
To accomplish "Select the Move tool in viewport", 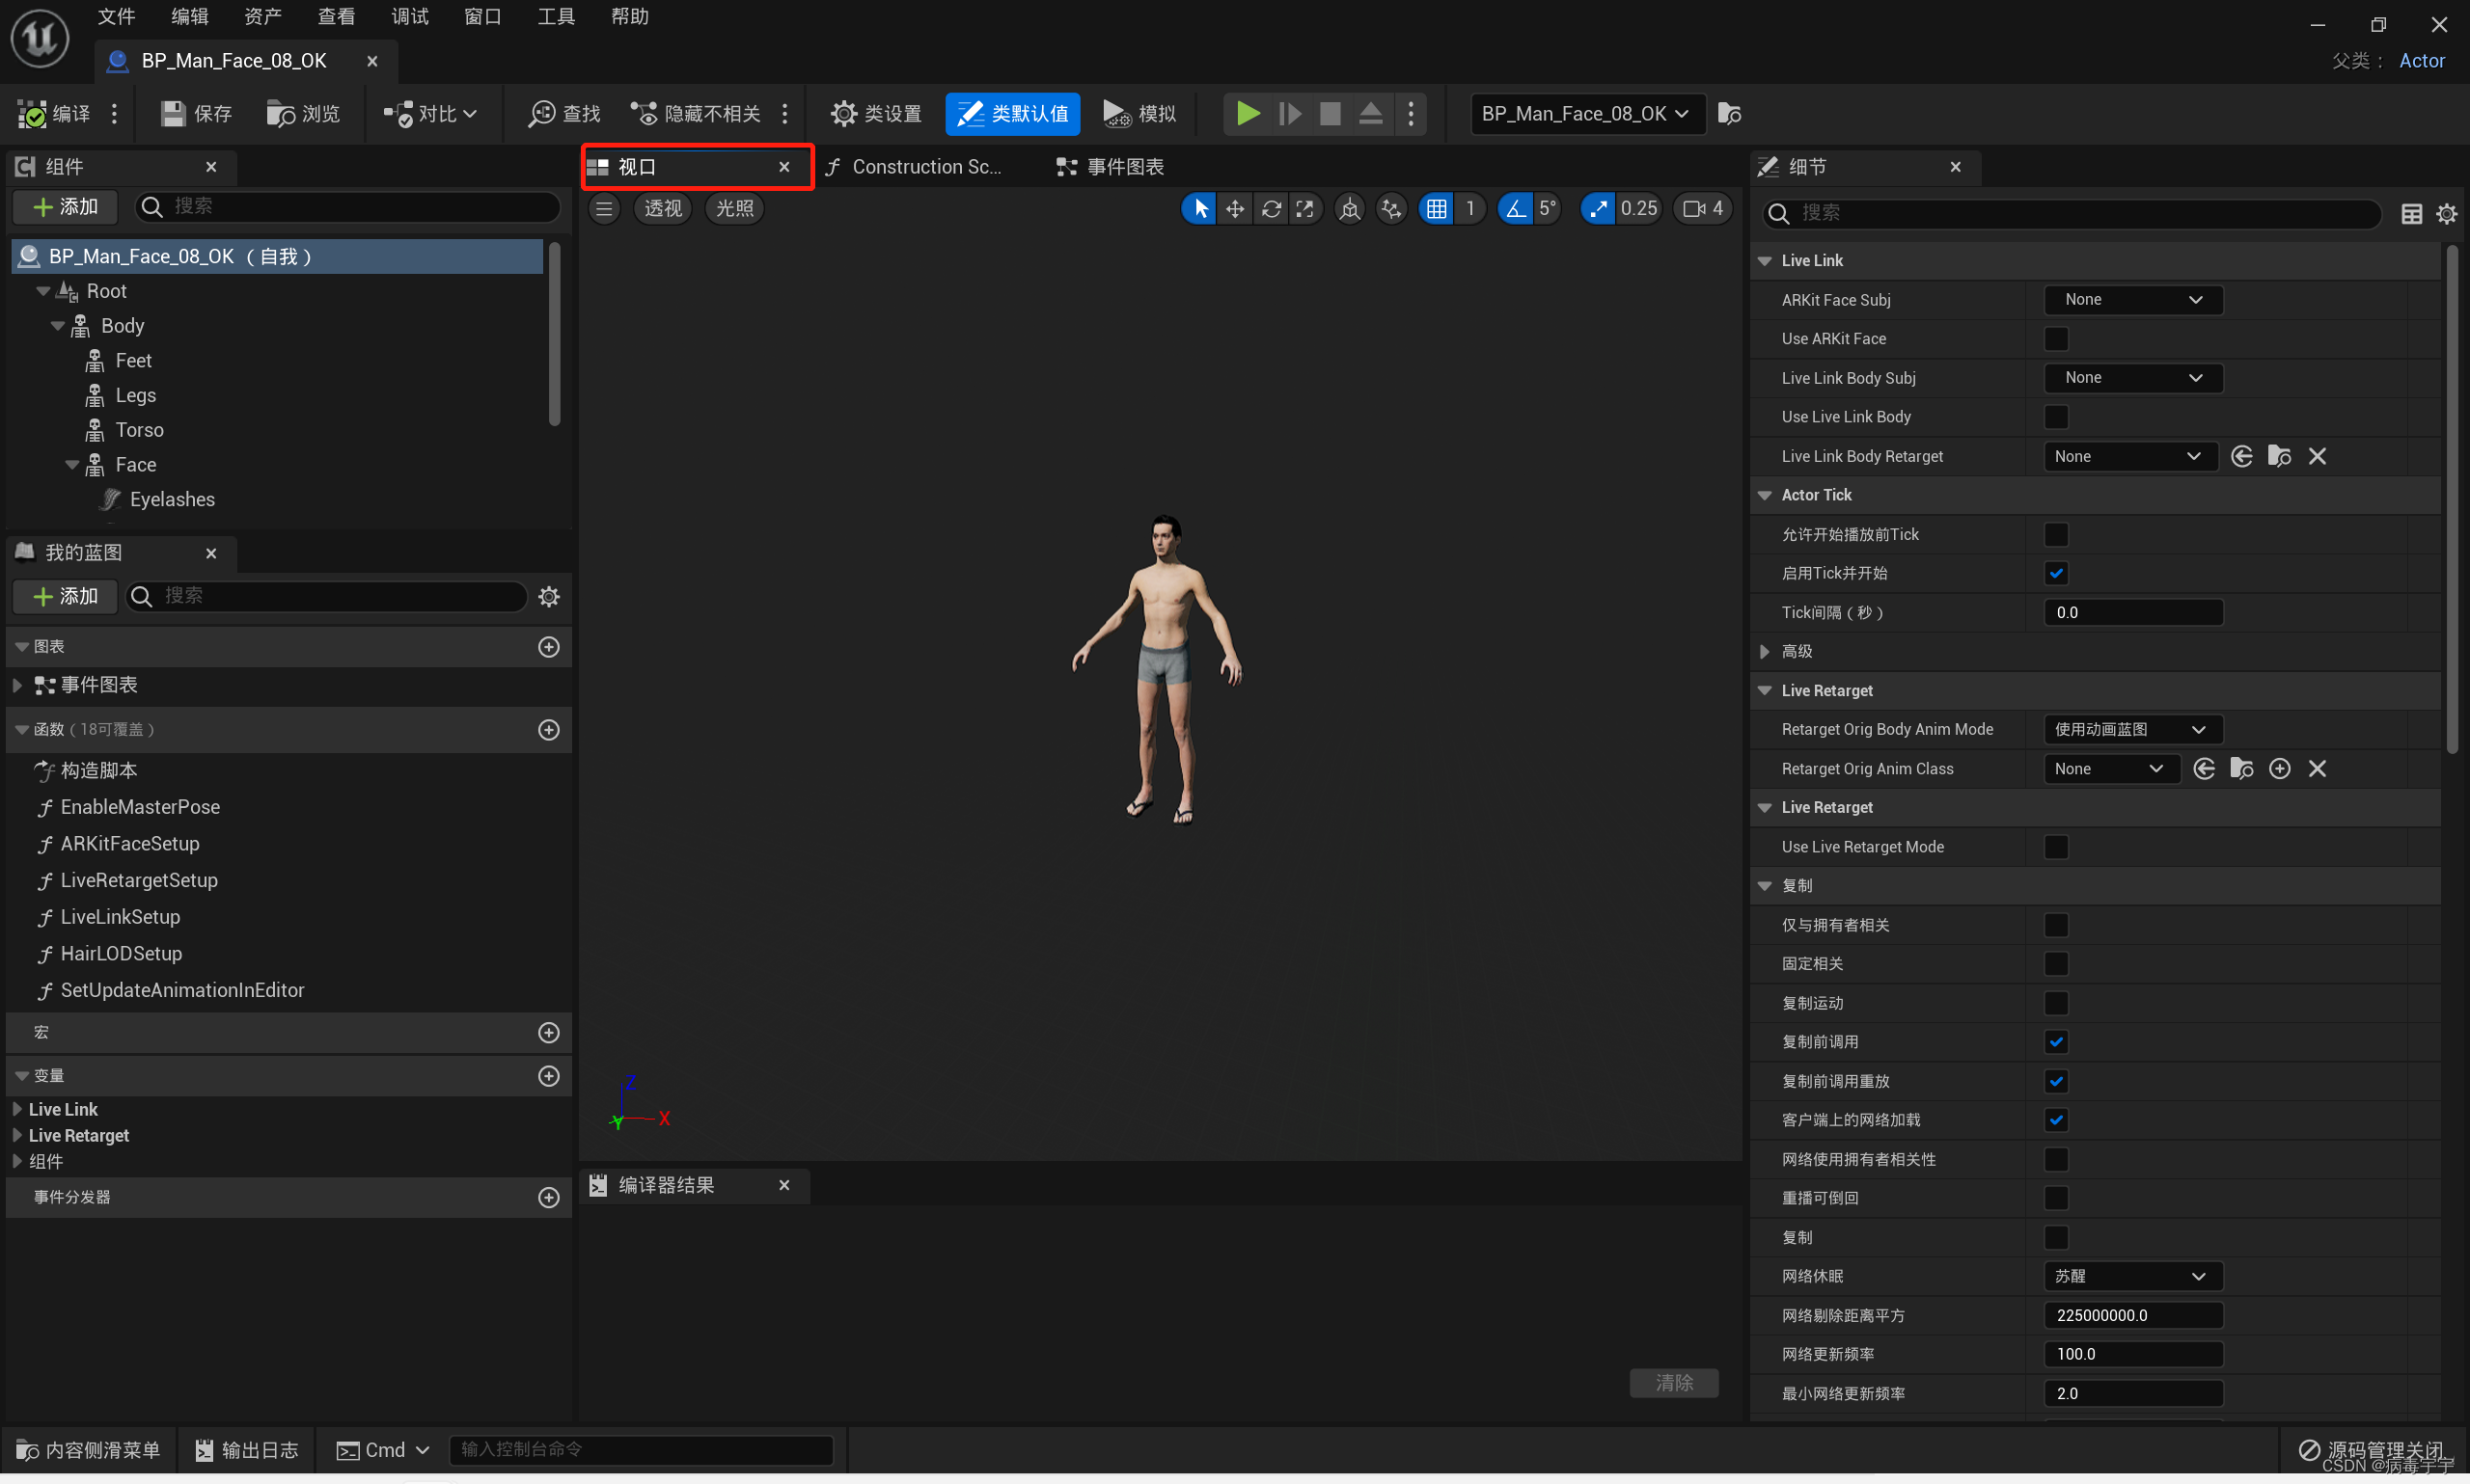I will 1234,208.
